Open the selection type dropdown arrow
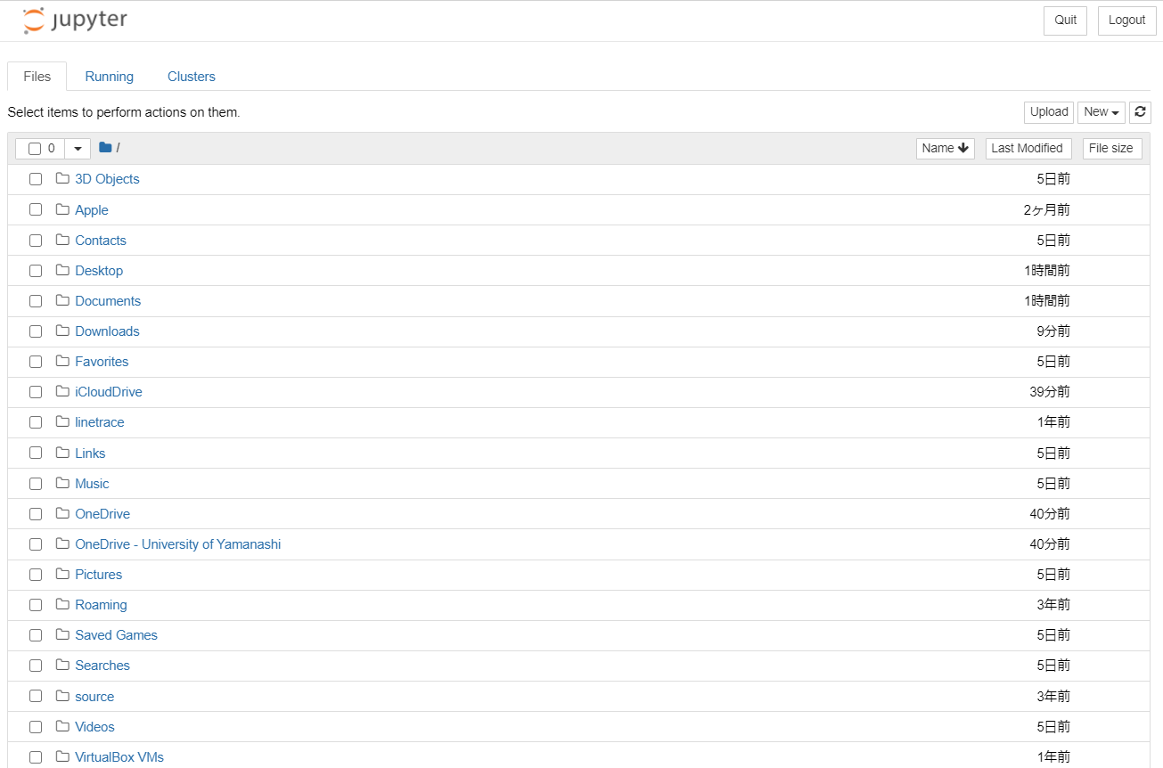The height and width of the screenshot is (768, 1163). coord(78,149)
